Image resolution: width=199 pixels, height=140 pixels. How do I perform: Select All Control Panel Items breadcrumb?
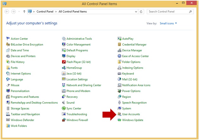tap(73, 11)
